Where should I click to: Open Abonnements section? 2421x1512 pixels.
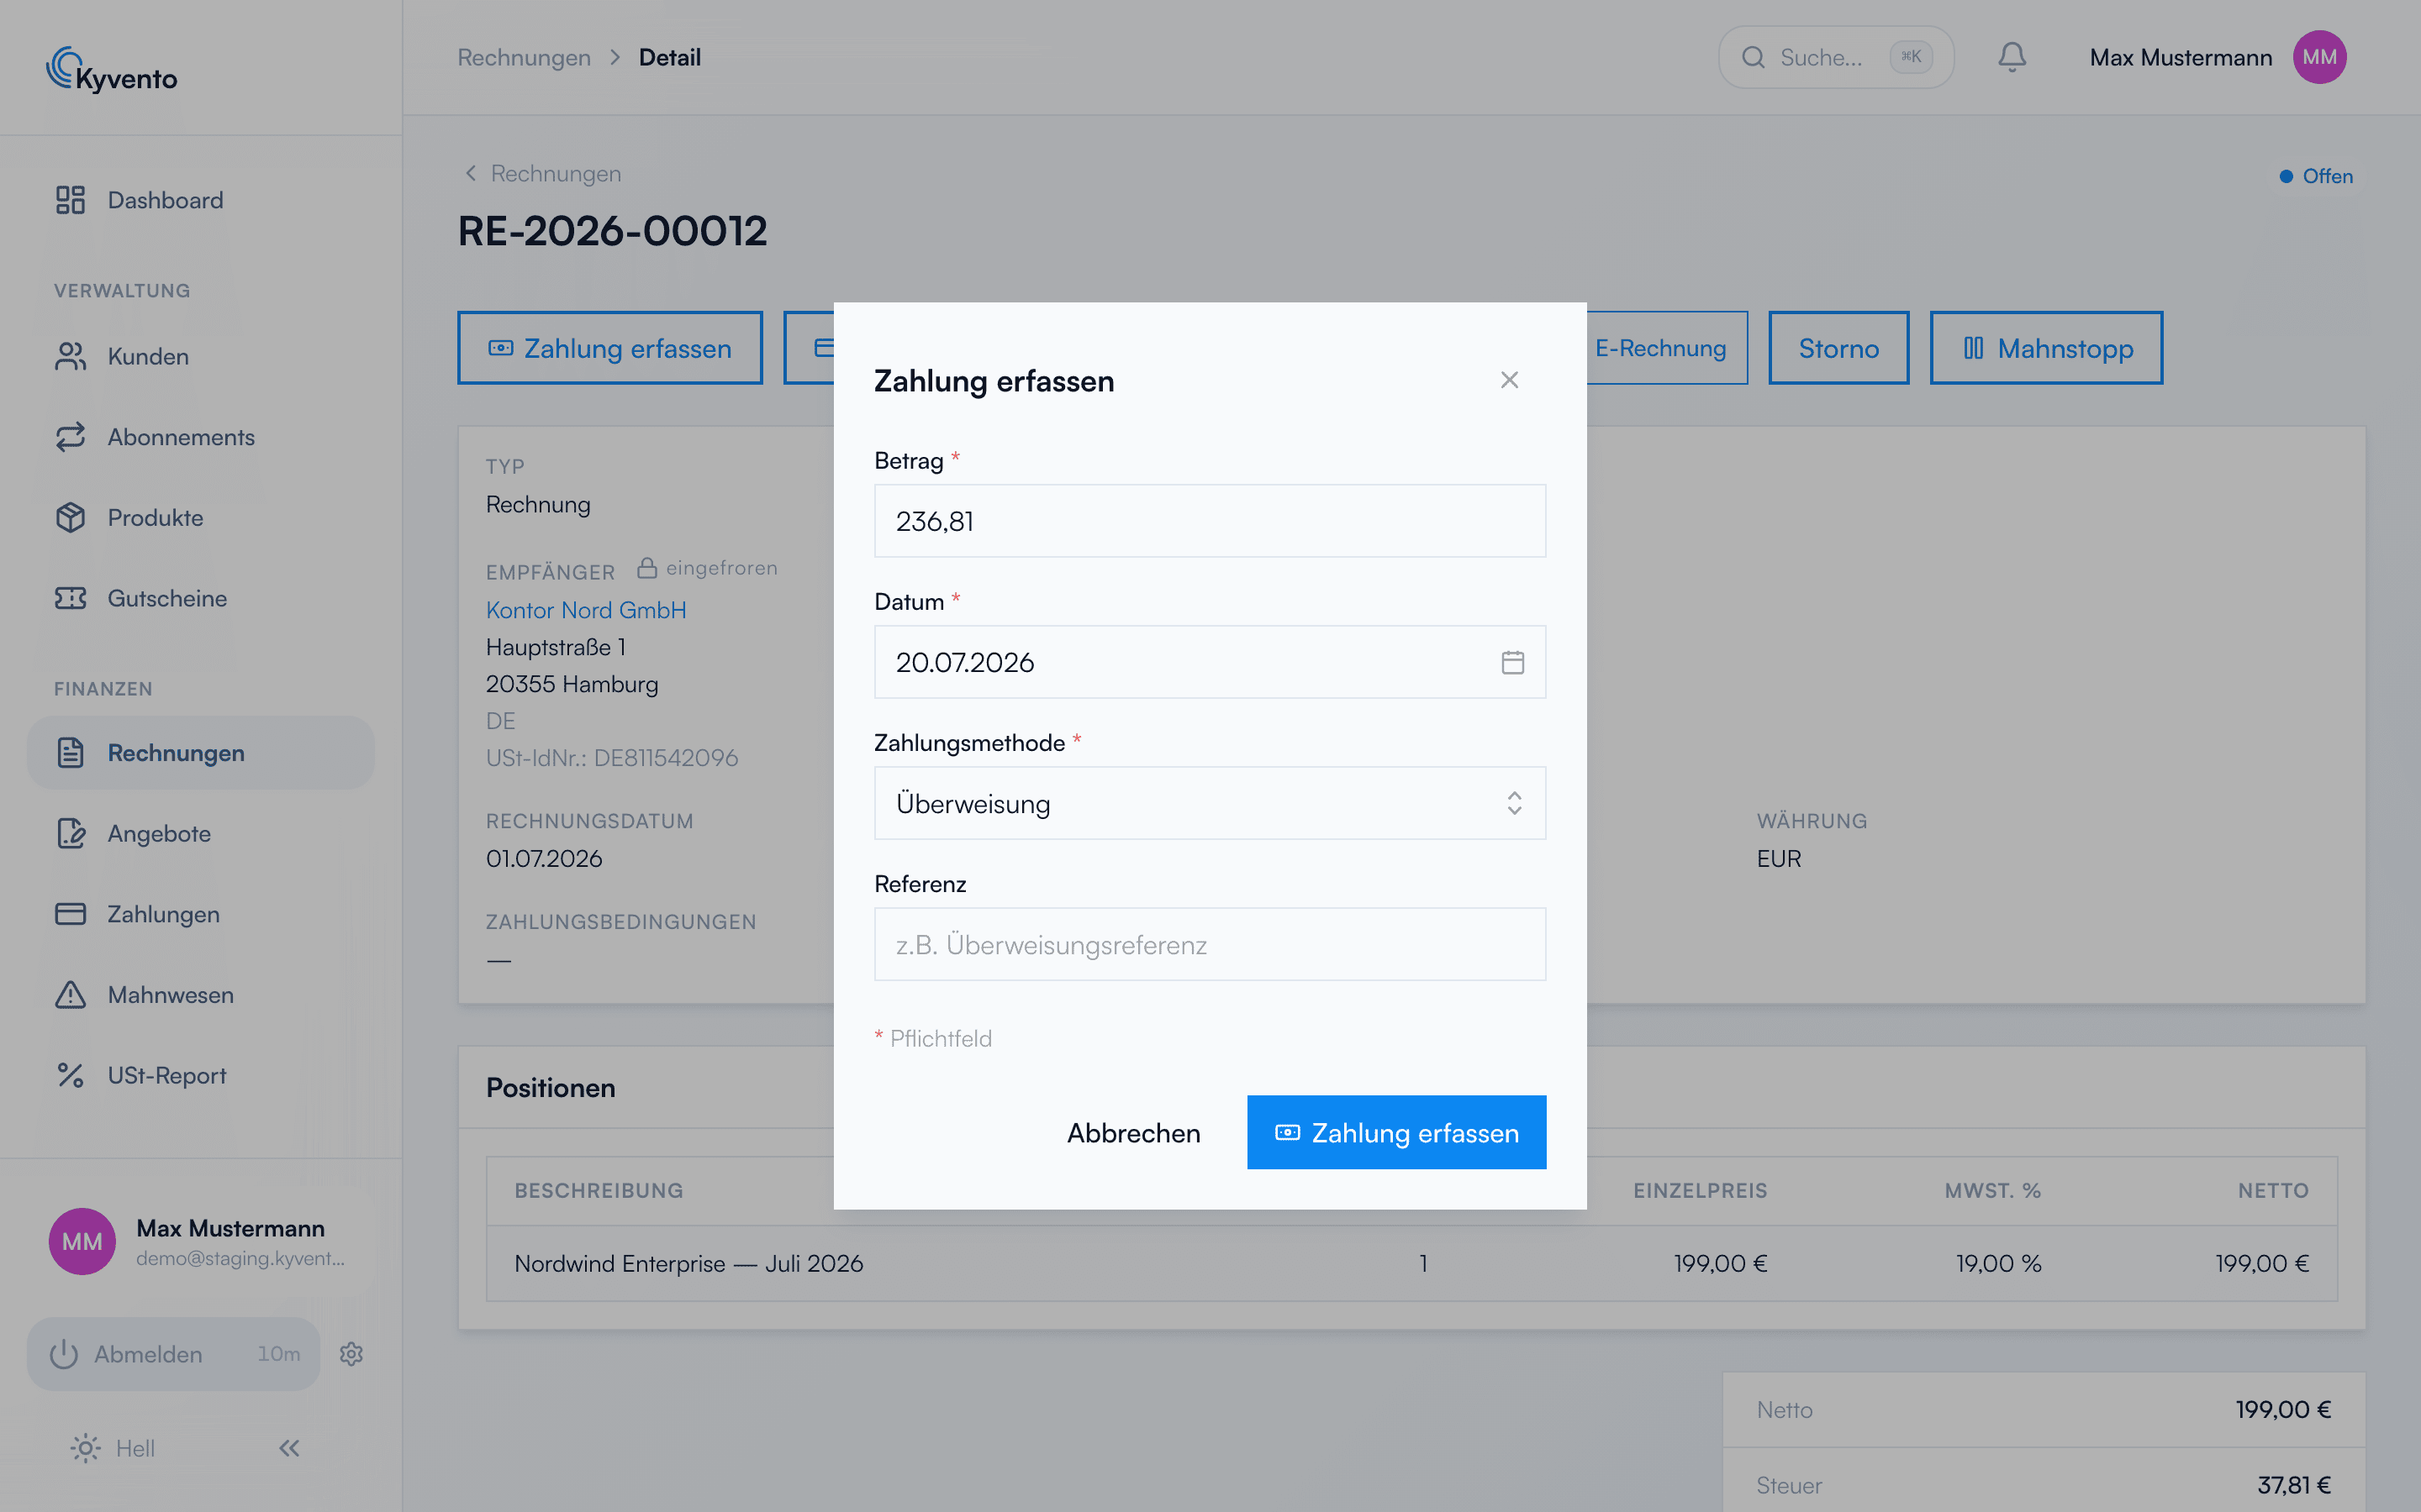[x=200, y=437]
